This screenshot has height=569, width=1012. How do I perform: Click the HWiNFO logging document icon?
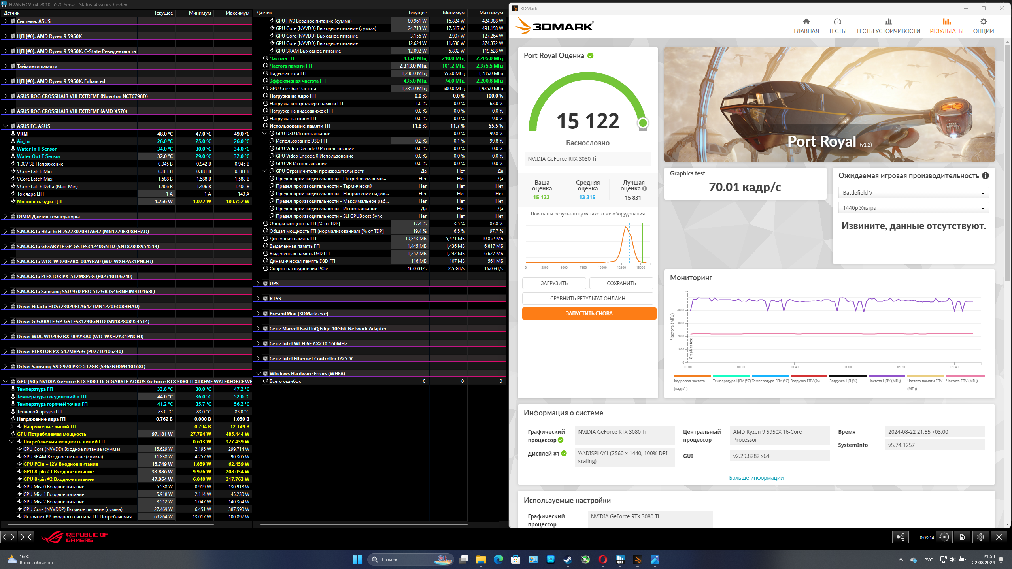pyautogui.click(x=962, y=537)
